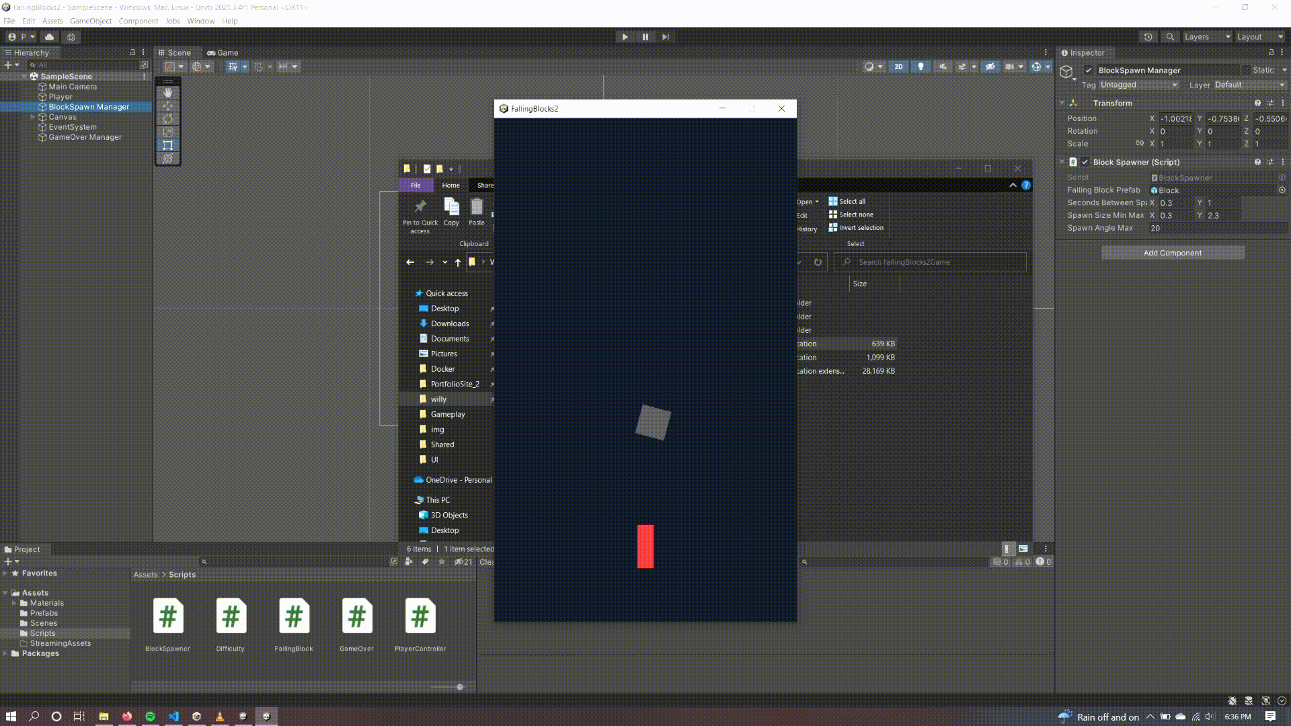Toggle scene lighting bulb icon
Viewport: 1291px width, 726px height.
[921, 67]
